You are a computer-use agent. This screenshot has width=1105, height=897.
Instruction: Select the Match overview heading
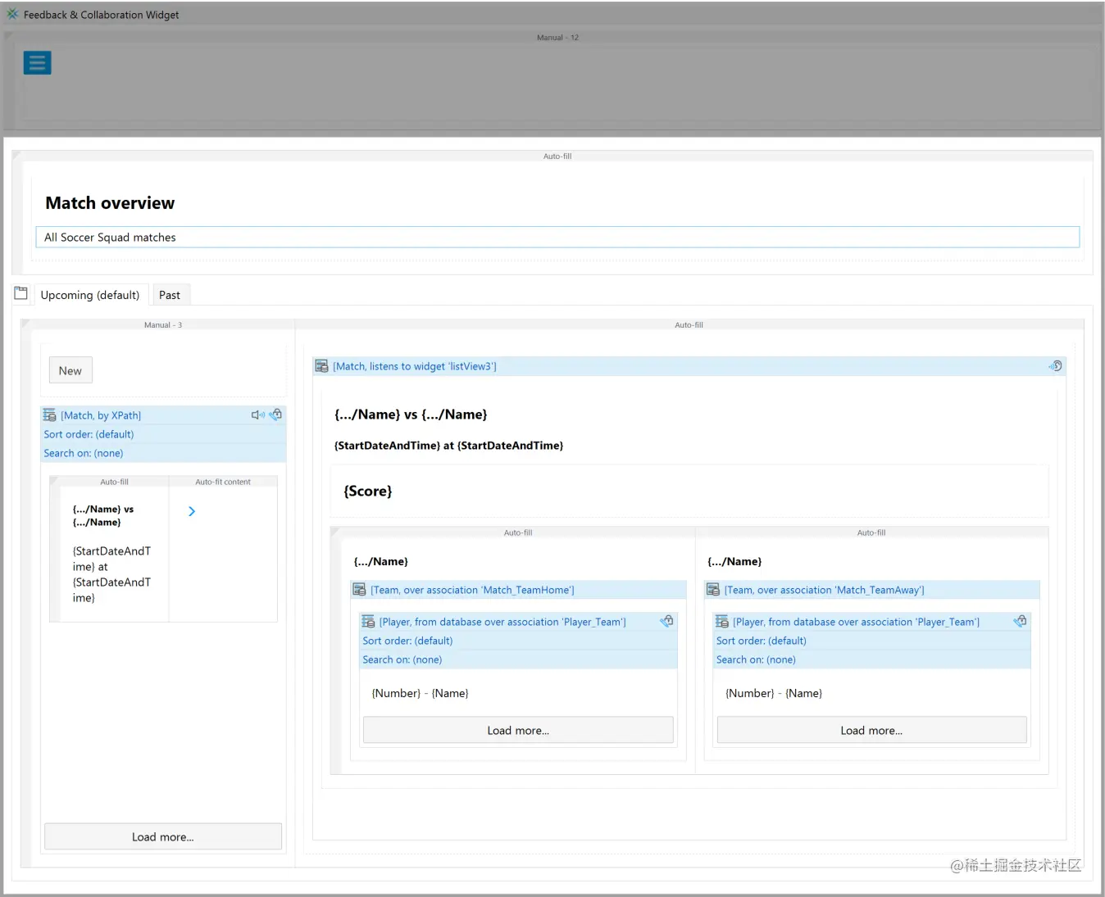click(110, 203)
